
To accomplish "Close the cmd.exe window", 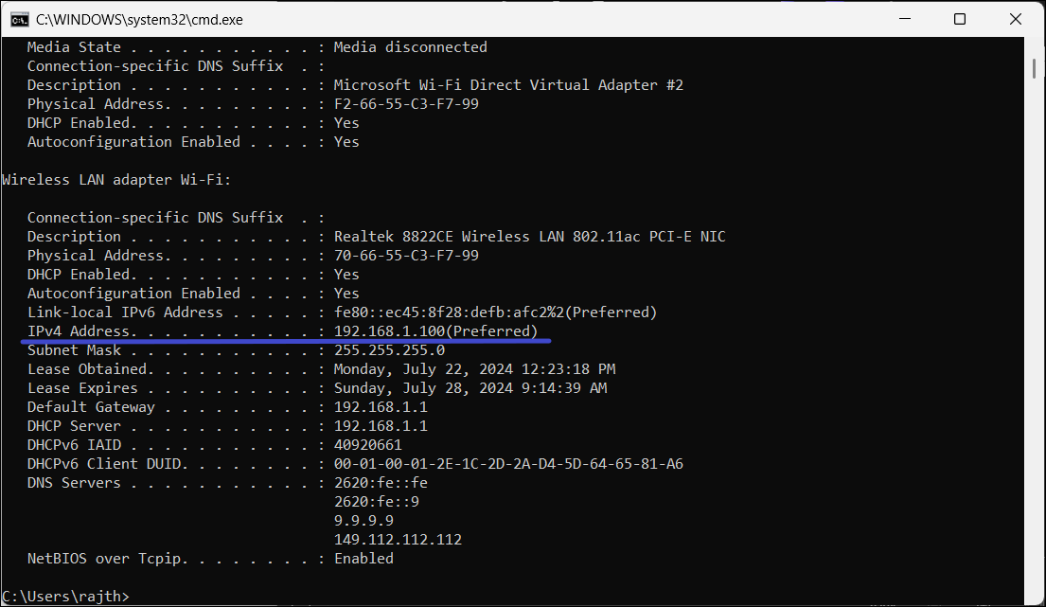I will [1016, 19].
